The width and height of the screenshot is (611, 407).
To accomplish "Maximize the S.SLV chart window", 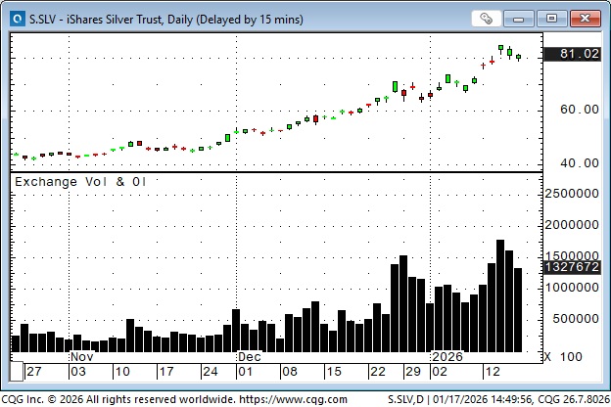I will [552, 18].
